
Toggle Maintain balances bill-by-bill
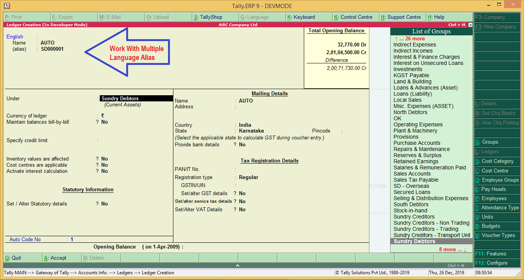[104, 122]
